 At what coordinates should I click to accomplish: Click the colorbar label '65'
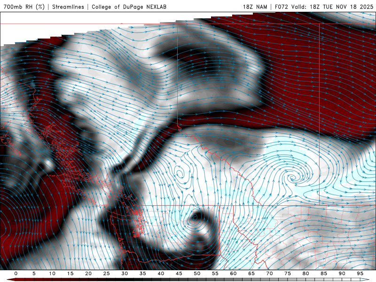(x=251, y=274)
